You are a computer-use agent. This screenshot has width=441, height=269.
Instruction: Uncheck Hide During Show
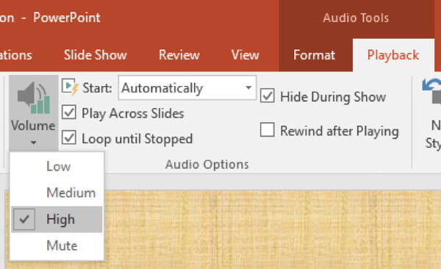(x=268, y=96)
